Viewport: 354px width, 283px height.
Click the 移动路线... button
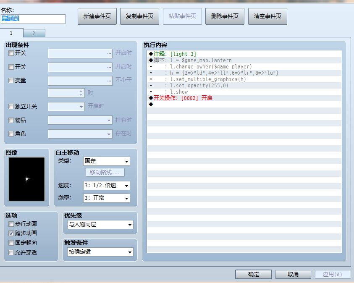(x=105, y=173)
